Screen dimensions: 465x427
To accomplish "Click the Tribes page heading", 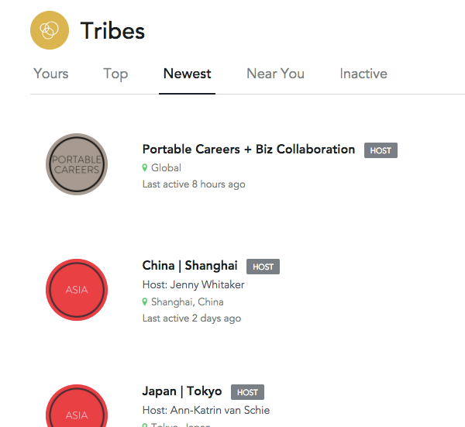I will pyautogui.click(x=112, y=30).
